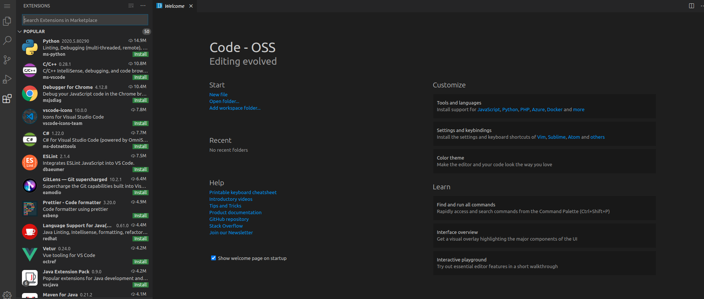Screen dimensions: 704x299
Task: Focus the Search Extensions in Marketplace field
Action: coord(85,20)
